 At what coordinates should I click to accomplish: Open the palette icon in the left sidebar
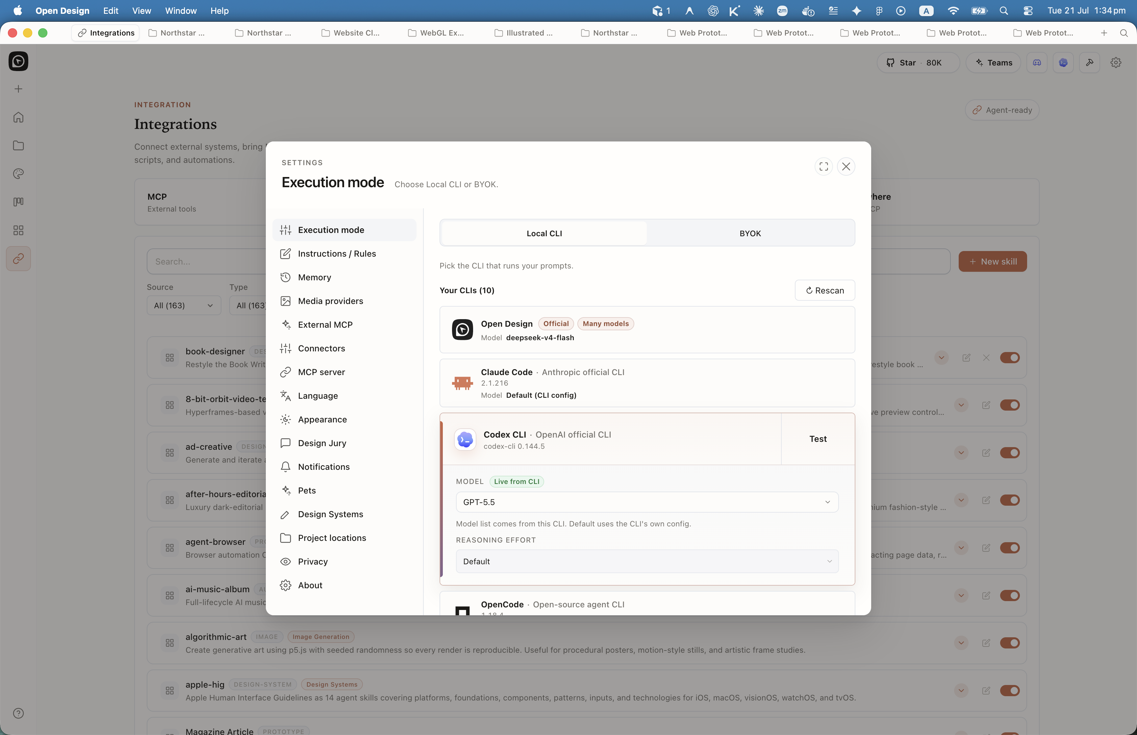[x=18, y=173]
